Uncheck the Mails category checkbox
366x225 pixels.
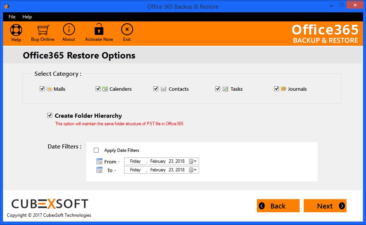pos(42,89)
